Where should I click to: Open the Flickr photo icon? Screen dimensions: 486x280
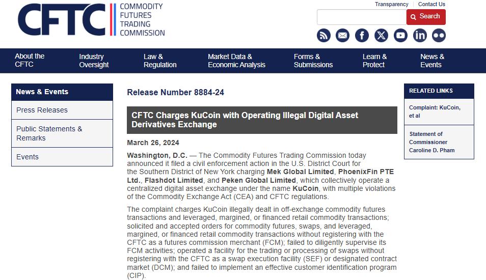point(439,35)
